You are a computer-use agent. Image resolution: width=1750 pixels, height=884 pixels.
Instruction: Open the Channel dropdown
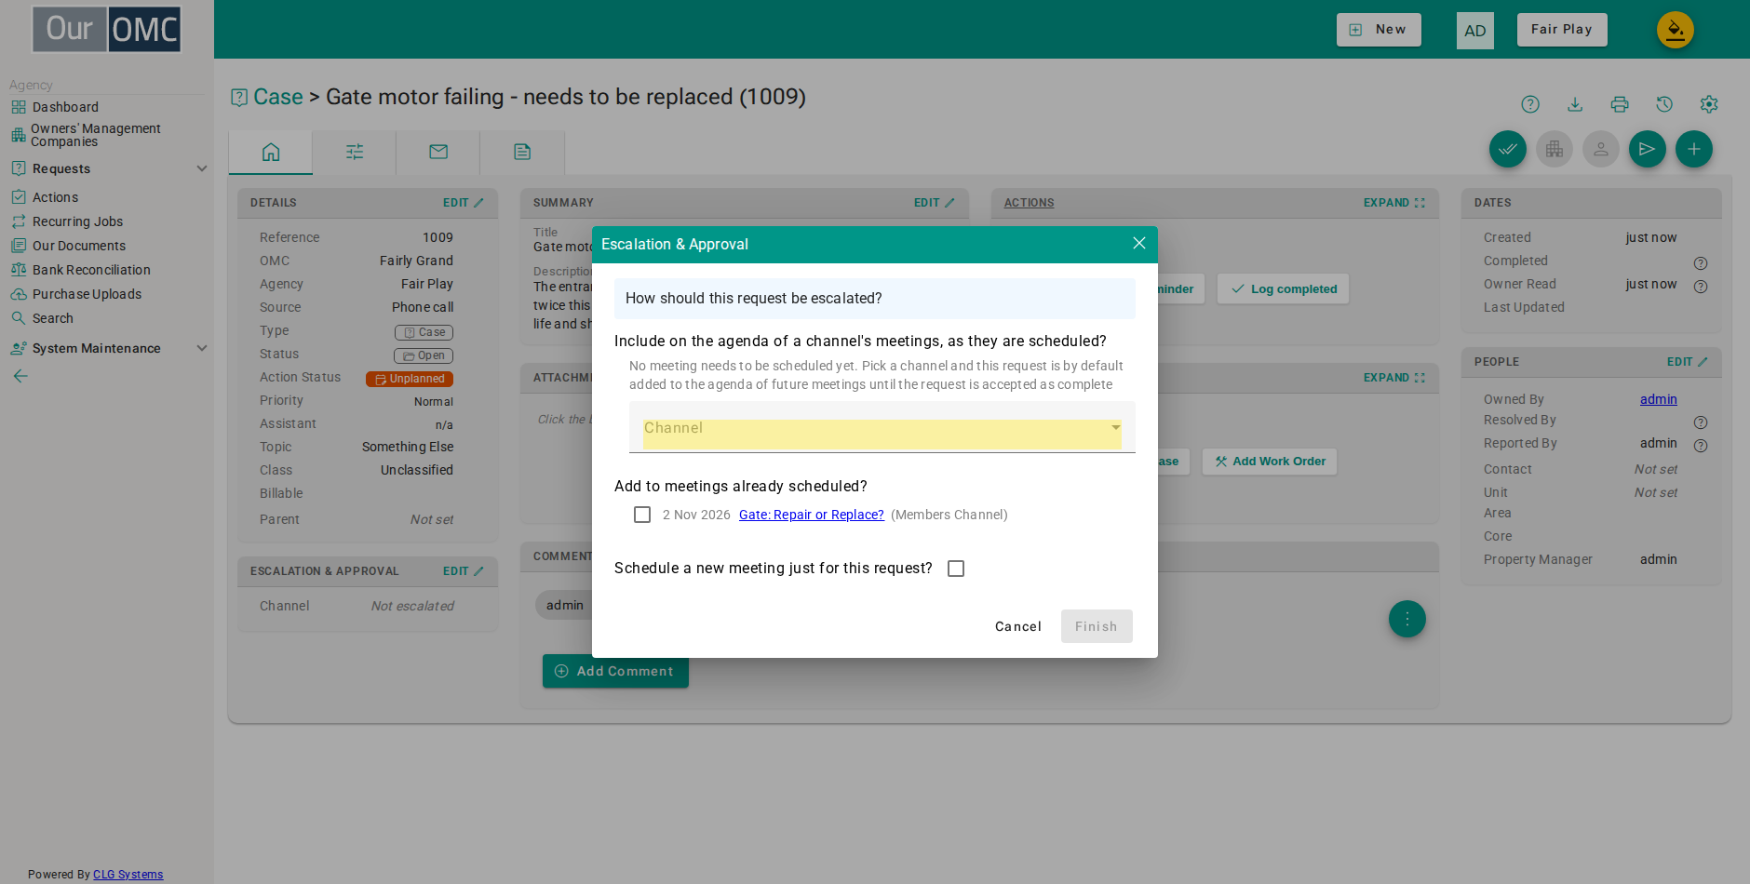tap(882, 428)
